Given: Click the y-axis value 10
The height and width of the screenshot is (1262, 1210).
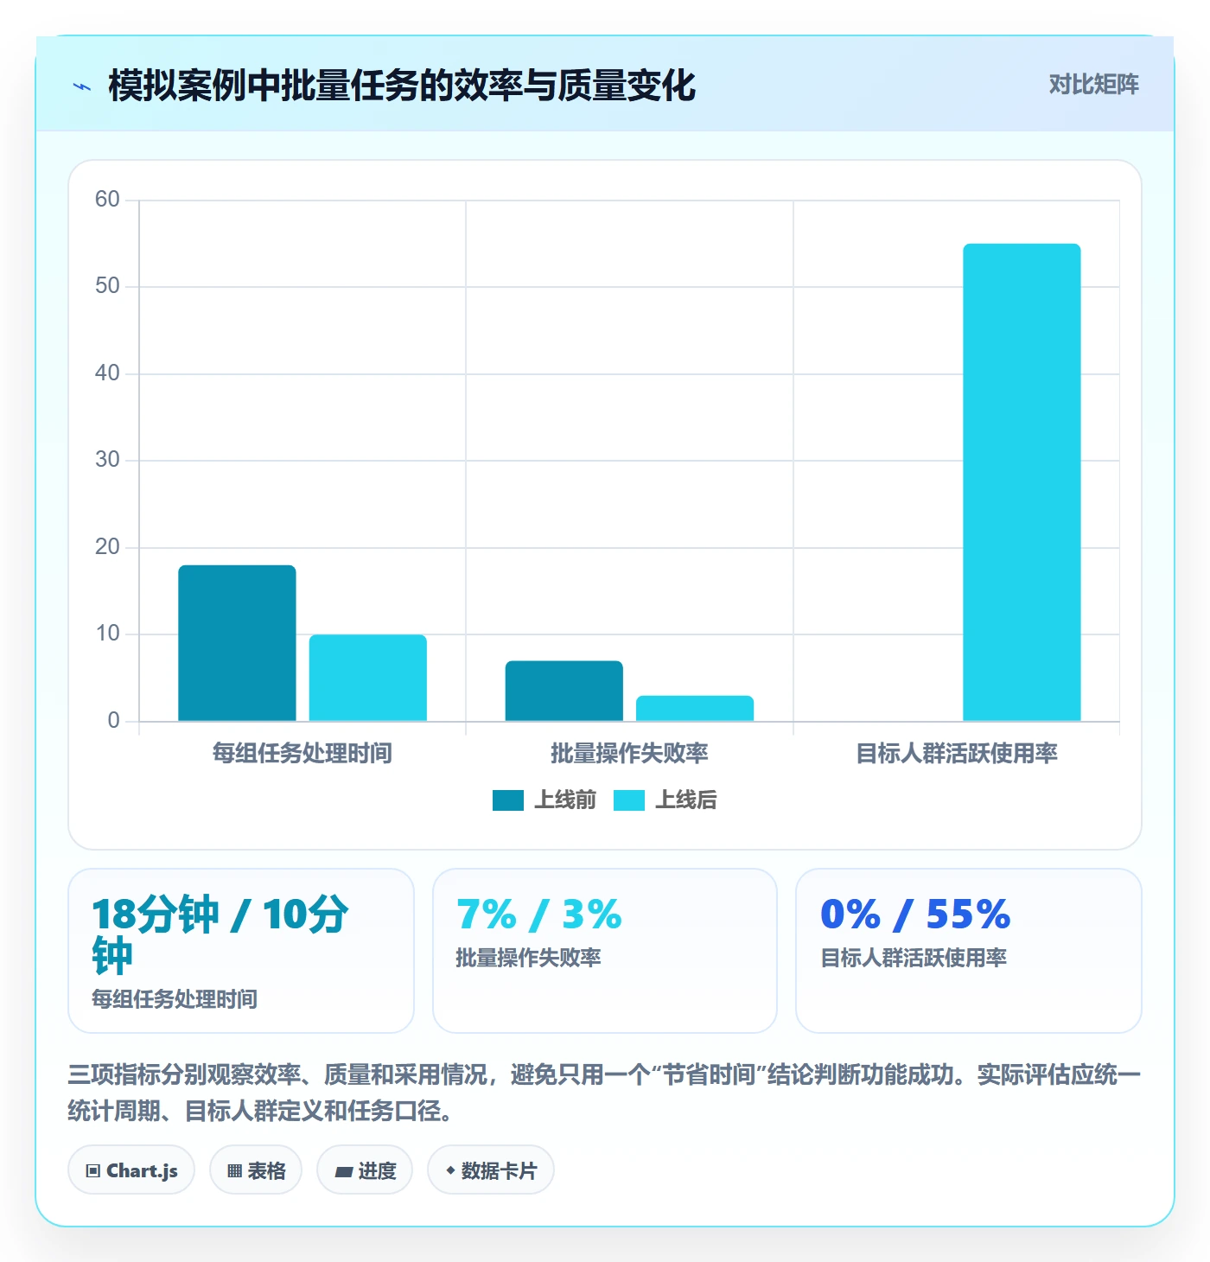Looking at the screenshot, I should tap(107, 634).
